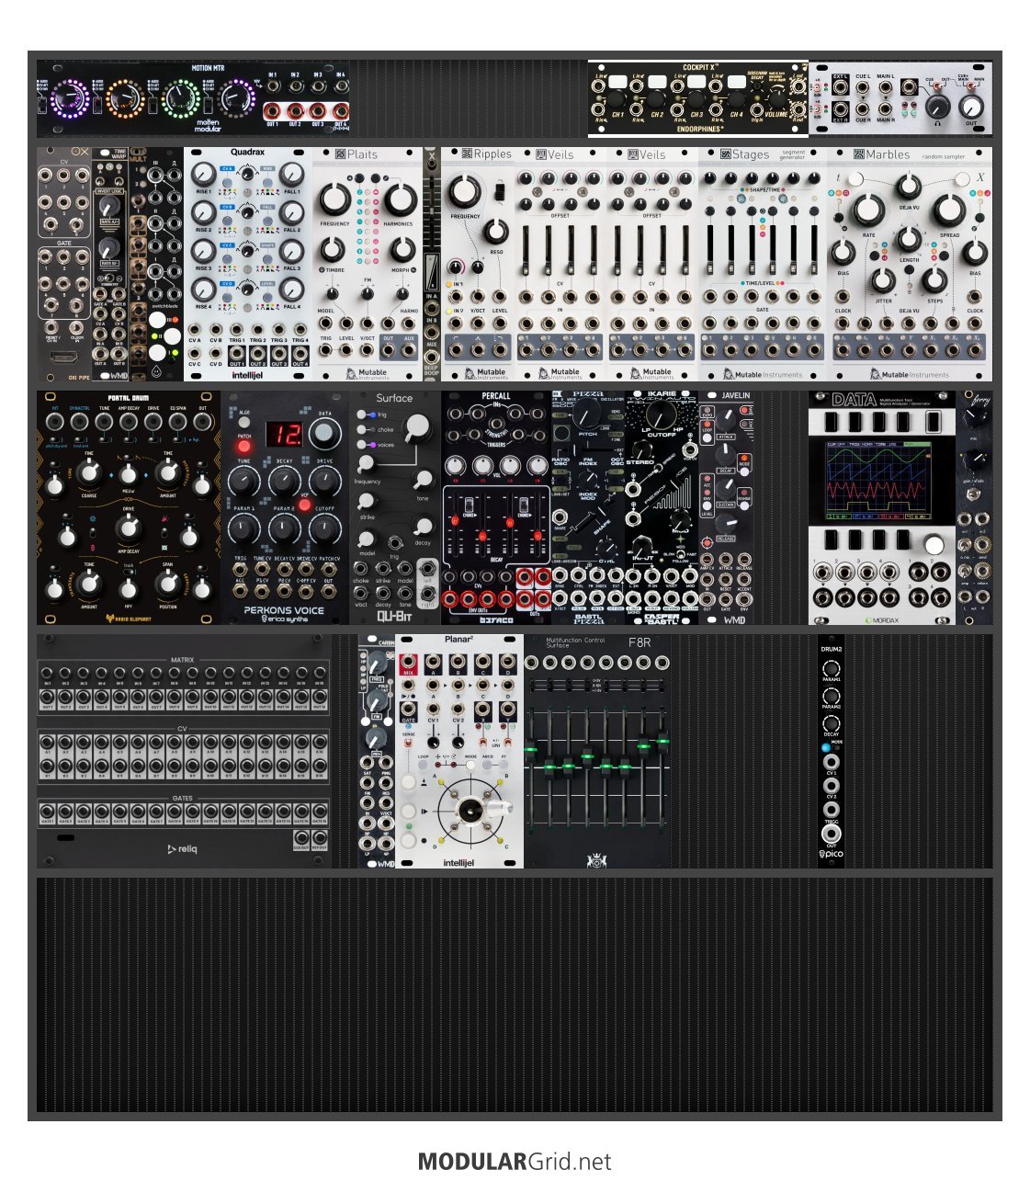Click the DRUM2 Decay knob
Screen dimensions: 1030x1181
[x=832, y=723]
